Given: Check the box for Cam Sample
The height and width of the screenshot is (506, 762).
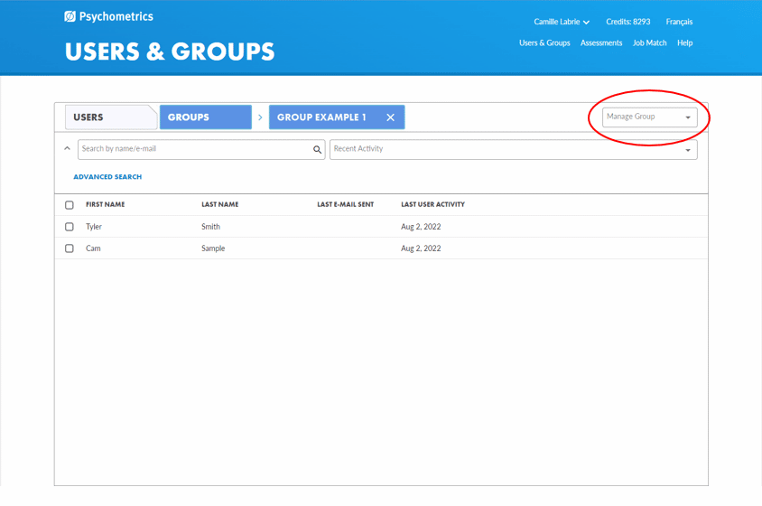Looking at the screenshot, I should click(70, 248).
